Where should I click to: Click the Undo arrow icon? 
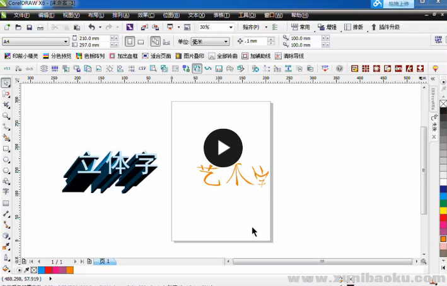pos(91,27)
